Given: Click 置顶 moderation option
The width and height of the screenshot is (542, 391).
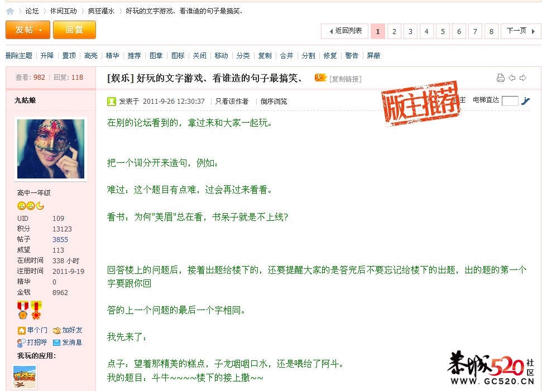Looking at the screenshot, I should pyautogui.click(x=69, y=56).
